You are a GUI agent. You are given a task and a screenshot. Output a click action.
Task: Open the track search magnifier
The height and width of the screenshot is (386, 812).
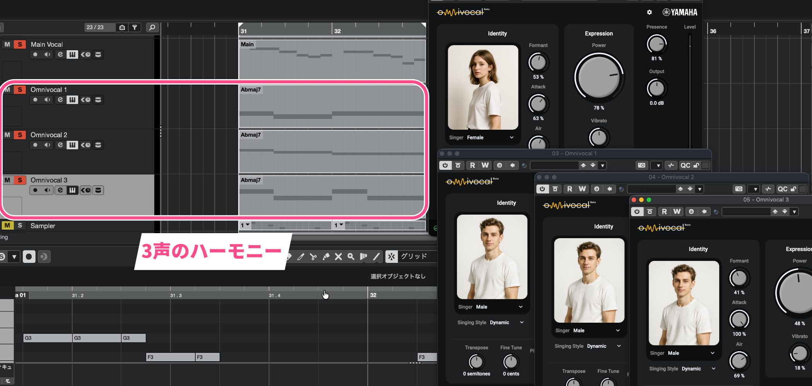pyautogui.click(x=152, y=27)
